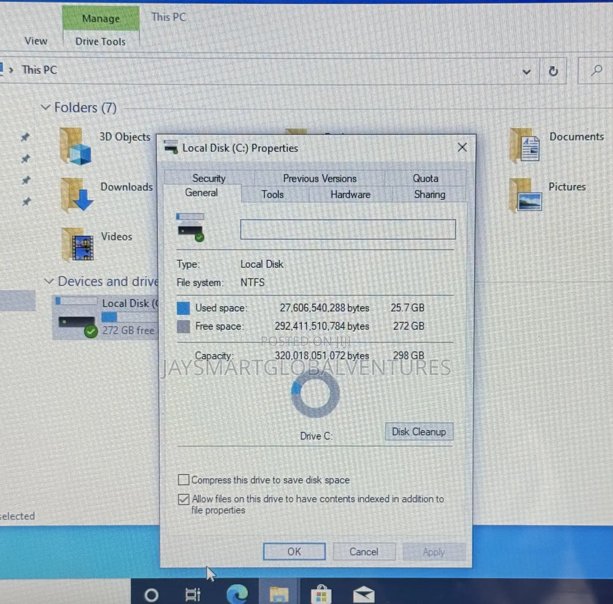Switch to the Hardware tab
Viewport: 613px width, 604px height.
(350, 194)
